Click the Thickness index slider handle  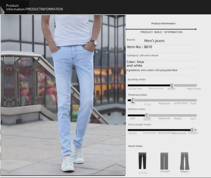click(x=133, y=100)
